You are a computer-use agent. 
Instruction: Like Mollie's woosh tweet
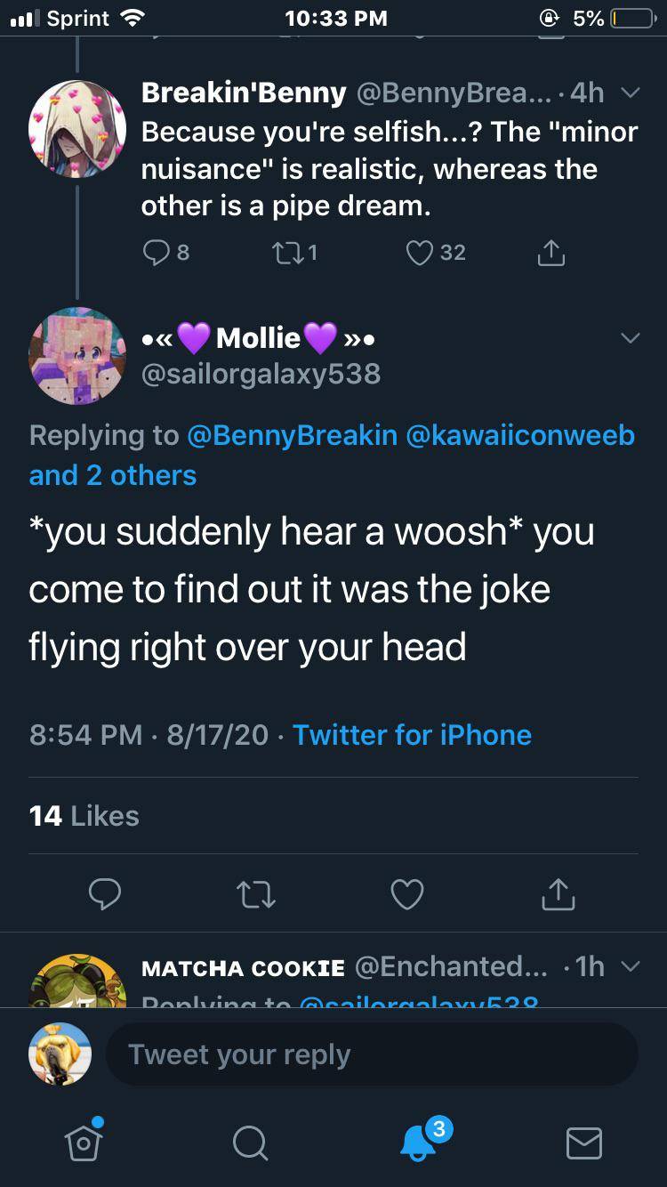[407, 894]
